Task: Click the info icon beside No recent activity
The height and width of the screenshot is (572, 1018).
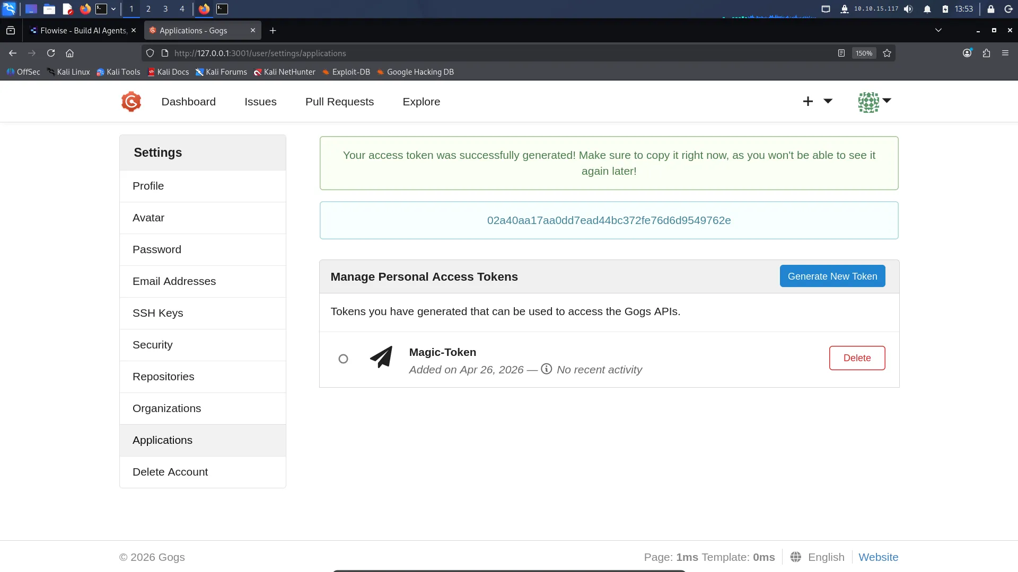Action: (x=546, y=369)
